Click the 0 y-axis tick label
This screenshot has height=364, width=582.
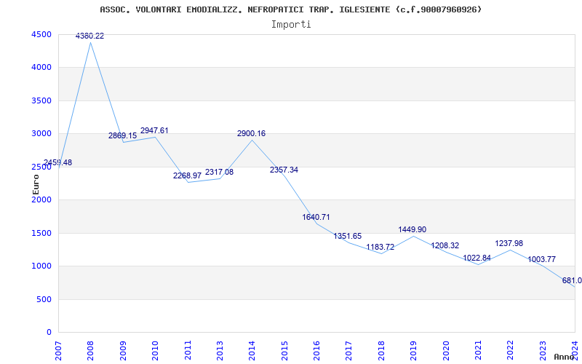click(x=49, y=333)
